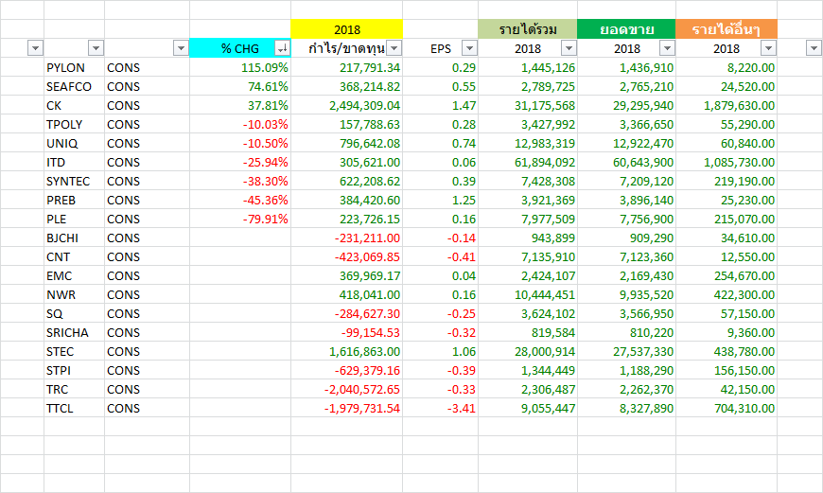Select the PREB ticker cell

(74, 200)
